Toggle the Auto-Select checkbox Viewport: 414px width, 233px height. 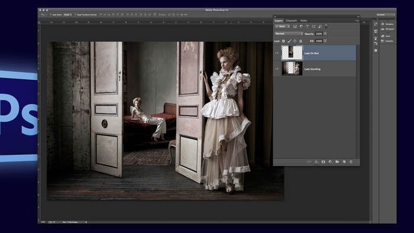click(51, 15)
